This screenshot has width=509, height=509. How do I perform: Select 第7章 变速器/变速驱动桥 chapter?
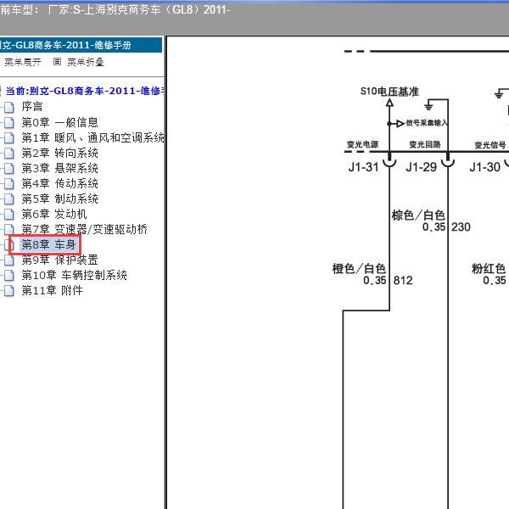84,229
